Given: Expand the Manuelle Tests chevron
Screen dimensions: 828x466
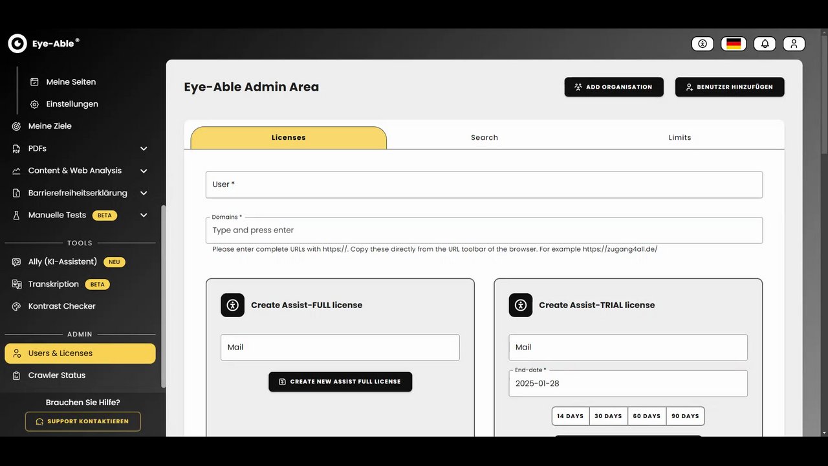Looking at the screenshot, I should pyautogui.click(x=144, y=215).
